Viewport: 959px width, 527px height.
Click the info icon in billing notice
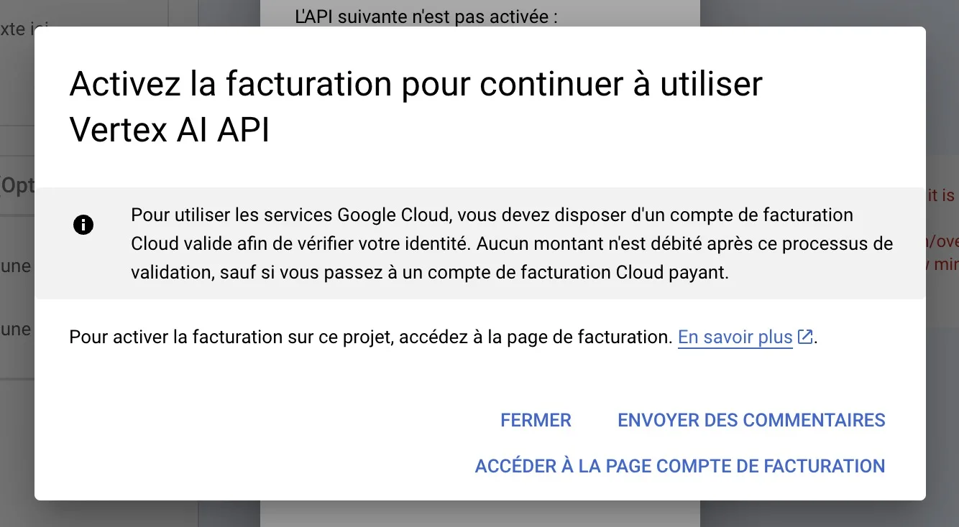coord(83,225)
